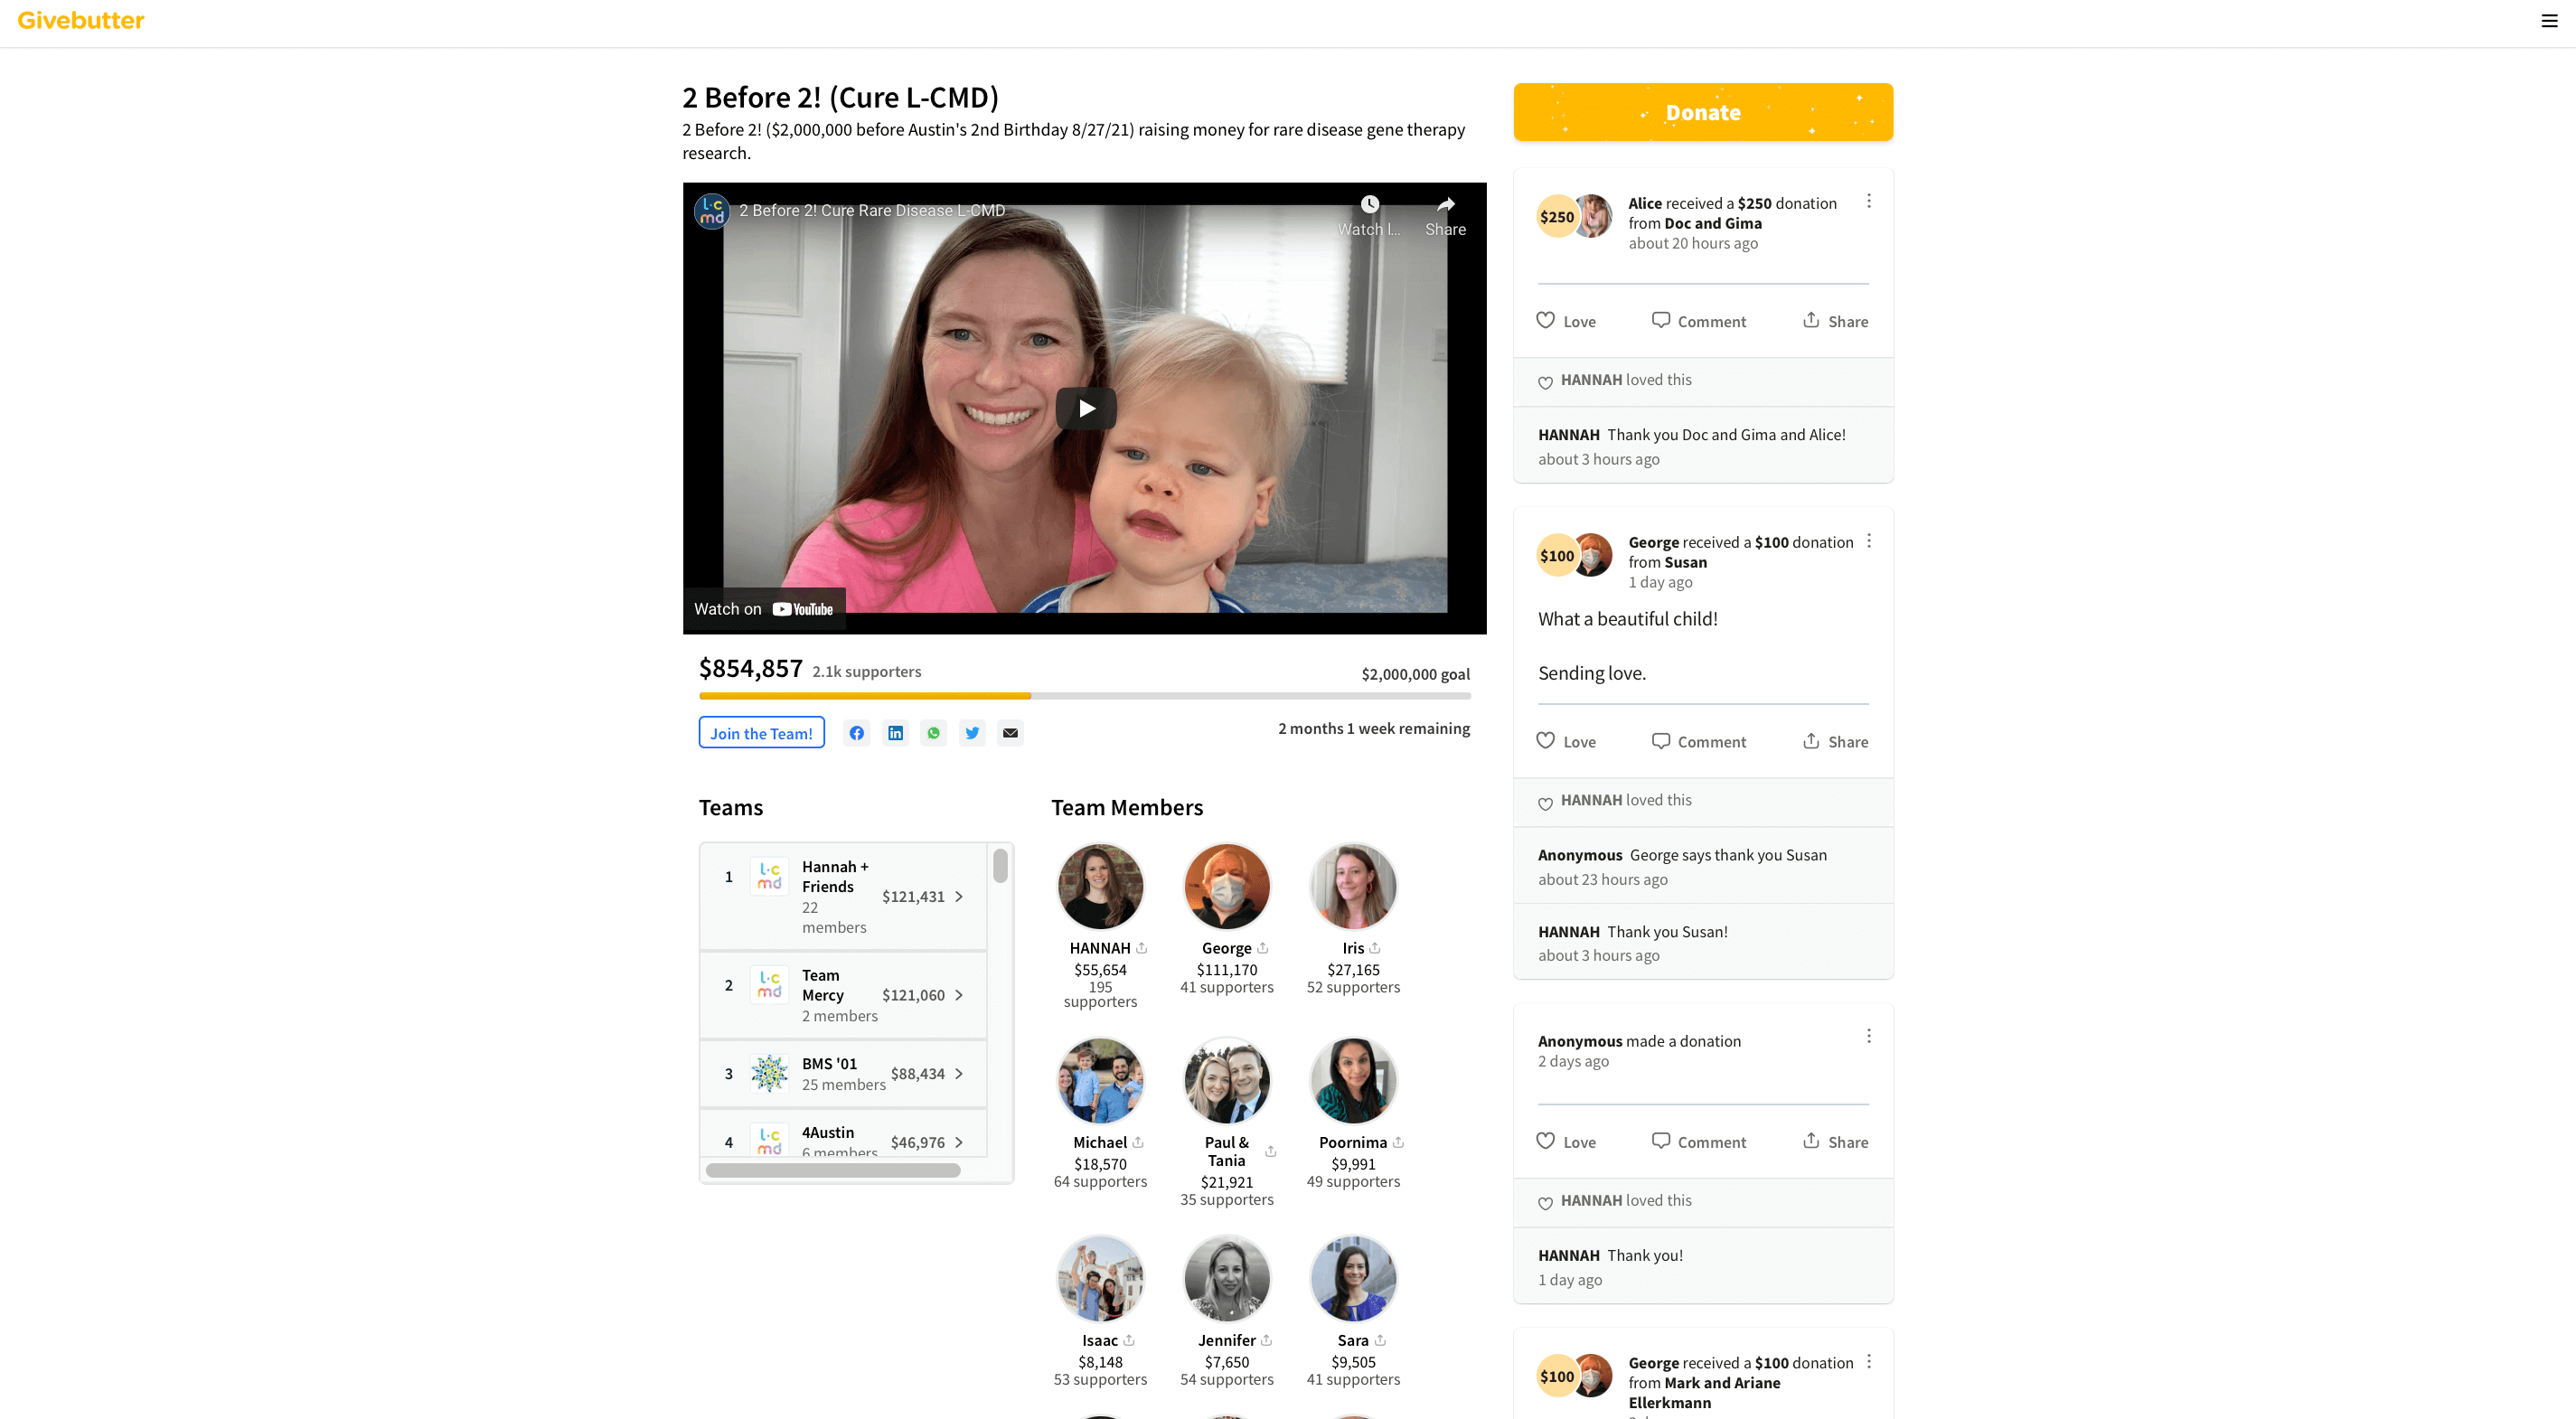
Task: Open HANNAH's profile photo
Action: point(1100,886)
